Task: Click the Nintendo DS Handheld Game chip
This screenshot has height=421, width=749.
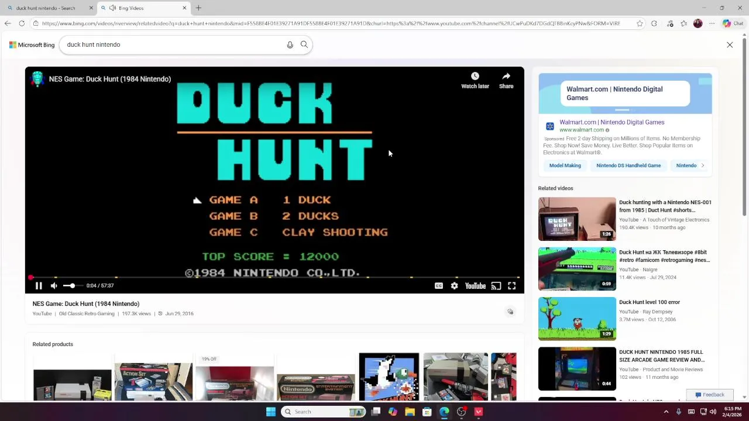Action: (628, 165)
